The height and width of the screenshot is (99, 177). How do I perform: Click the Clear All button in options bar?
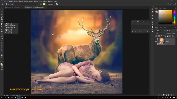[x=50, y=4]
